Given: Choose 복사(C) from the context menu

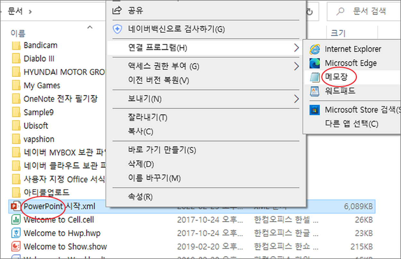Looking at the screenshot, I should coord(141,131).
